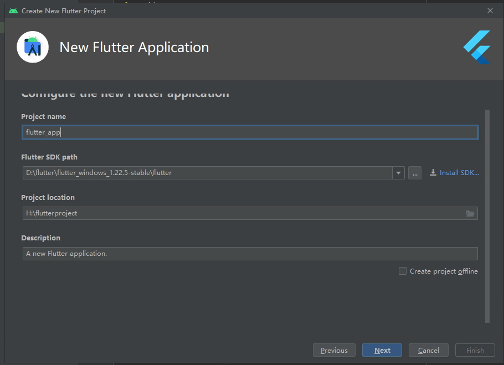Focus the Project name field
The image size is (504, 365).
[x=250, y=132]
